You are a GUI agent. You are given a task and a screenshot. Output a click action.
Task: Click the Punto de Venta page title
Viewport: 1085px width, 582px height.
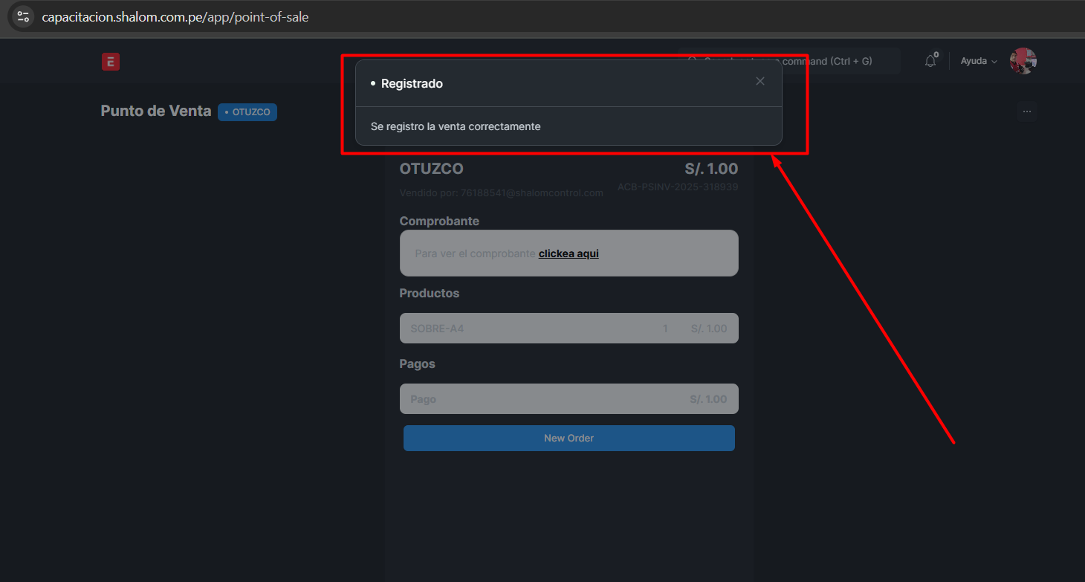[156, 111]
